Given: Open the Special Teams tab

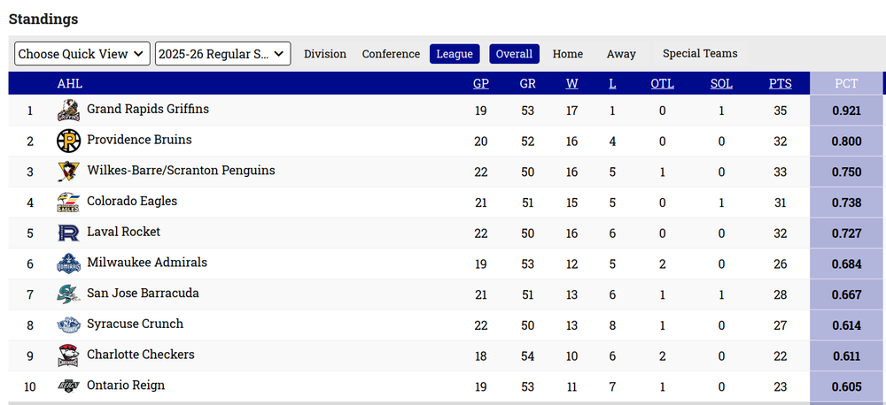Looking at the screenshot, I should (700, 54).
